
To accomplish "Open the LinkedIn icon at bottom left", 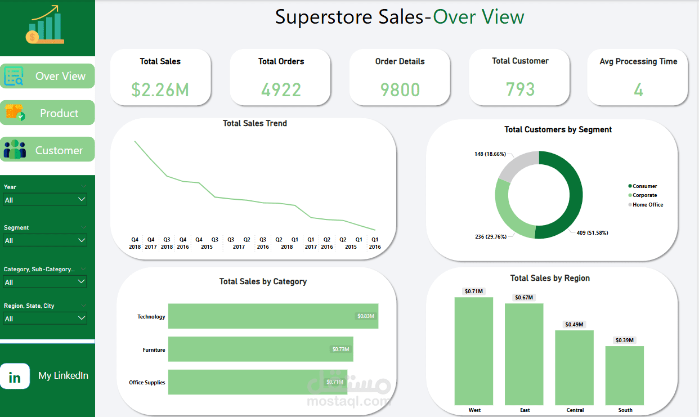I will (x=15, y=376).
